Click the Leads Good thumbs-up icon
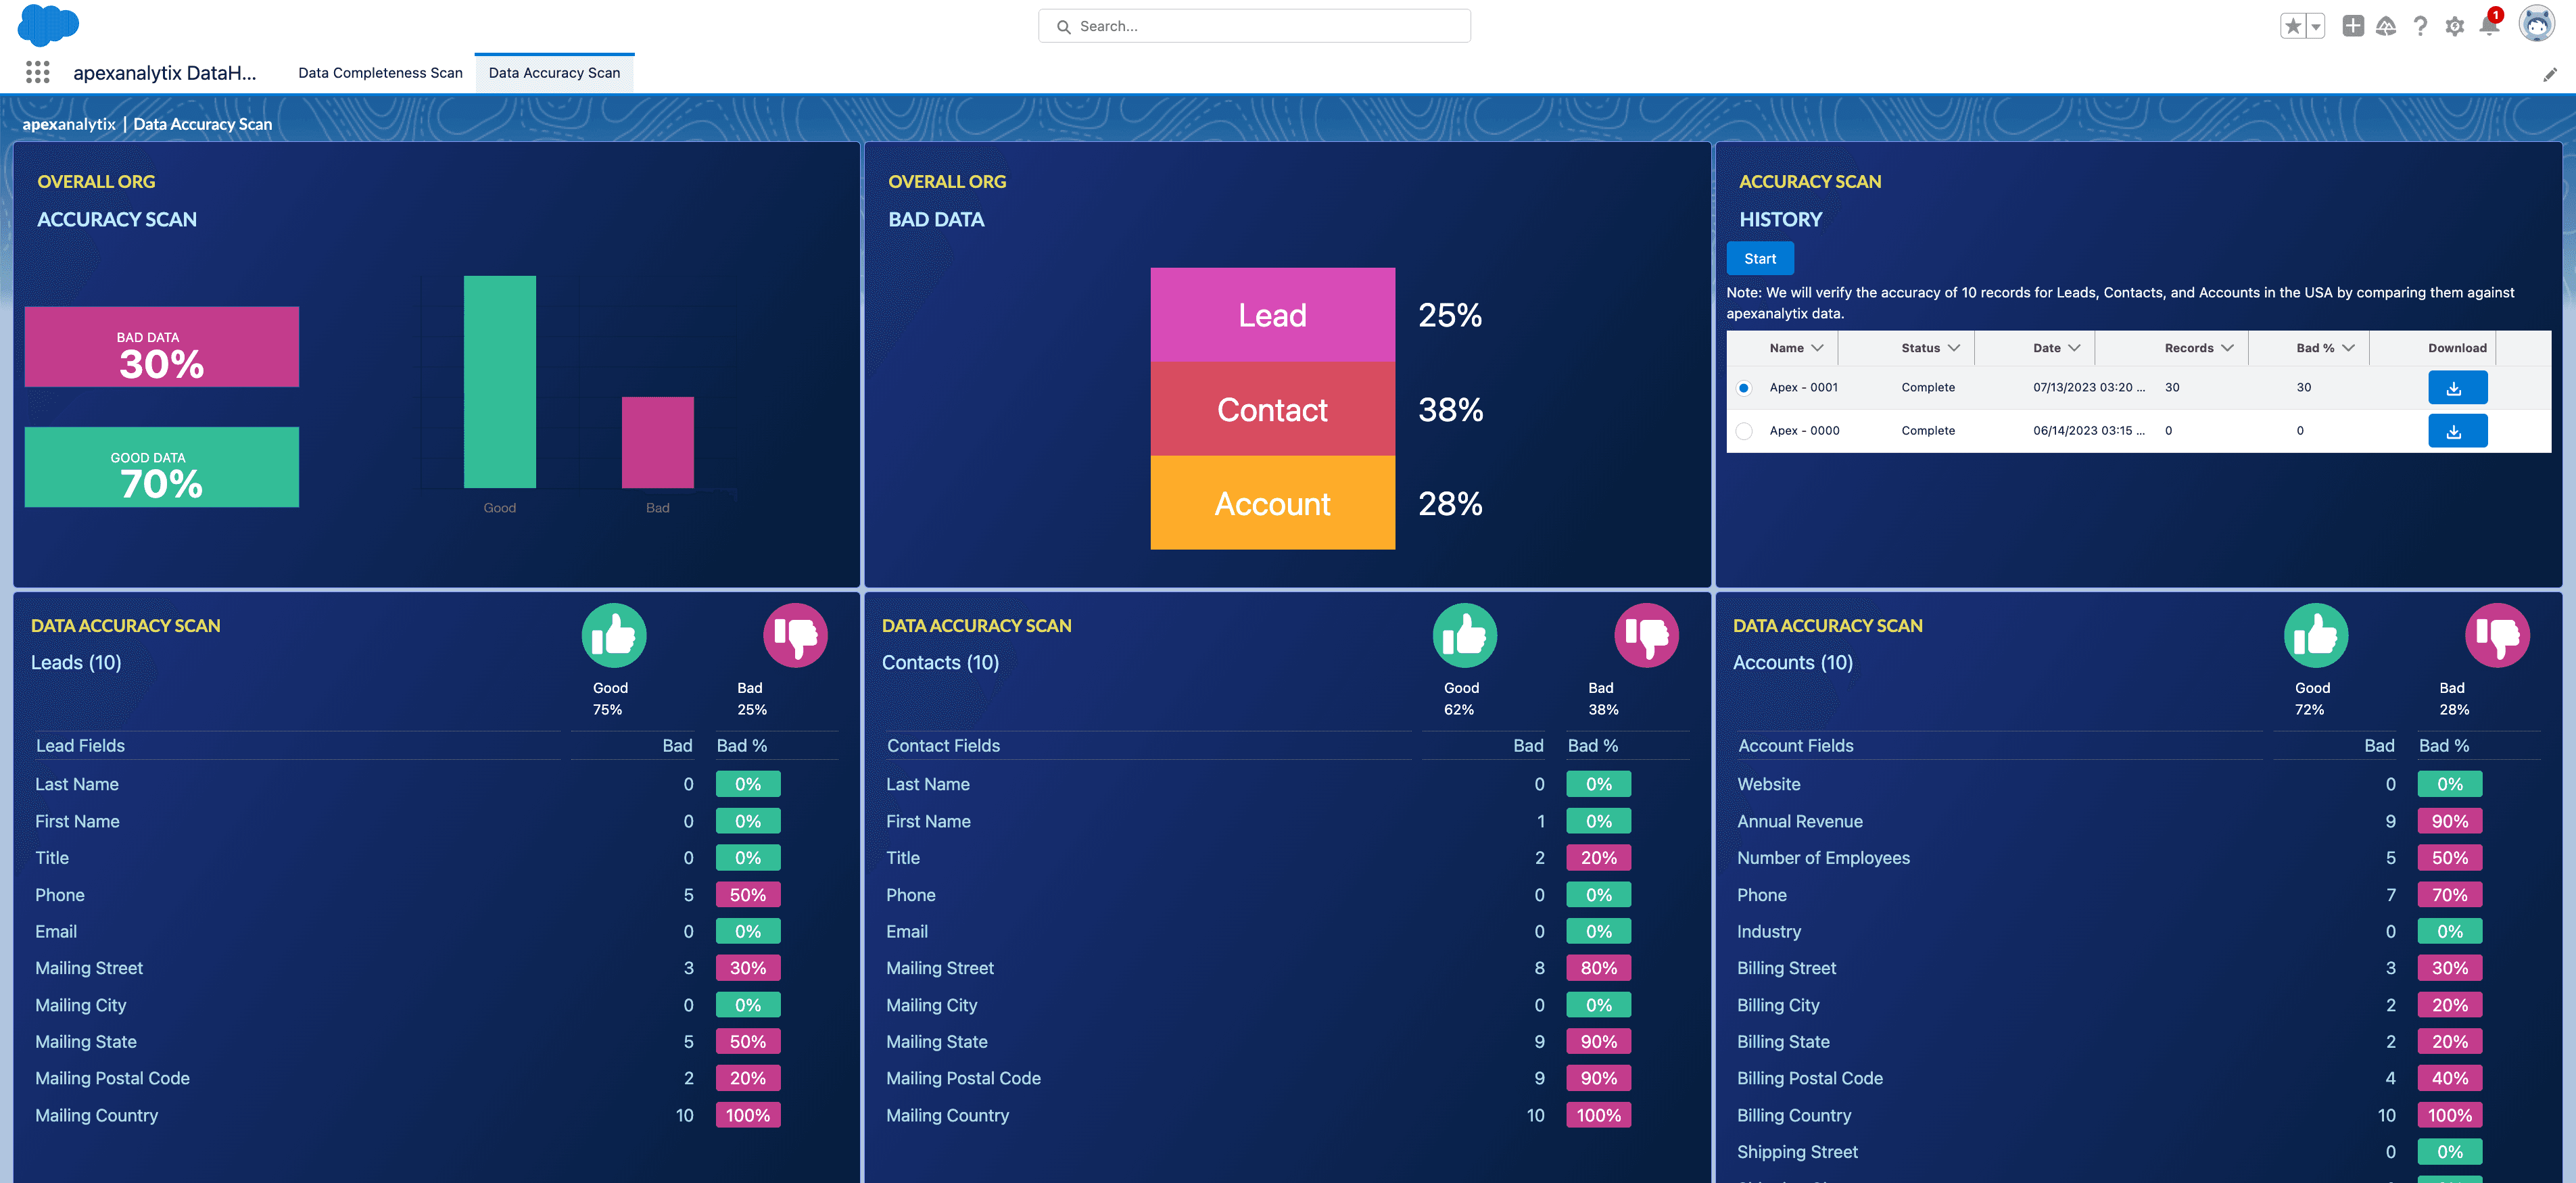 (614, 635)
